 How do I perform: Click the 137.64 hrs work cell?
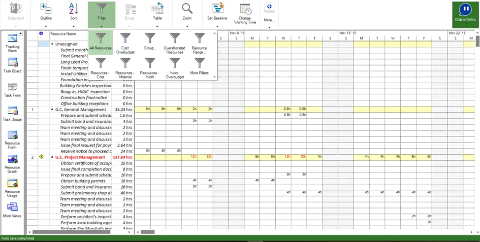tap(123, 157)
